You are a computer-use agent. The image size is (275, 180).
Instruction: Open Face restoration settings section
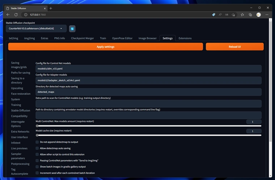21,94
